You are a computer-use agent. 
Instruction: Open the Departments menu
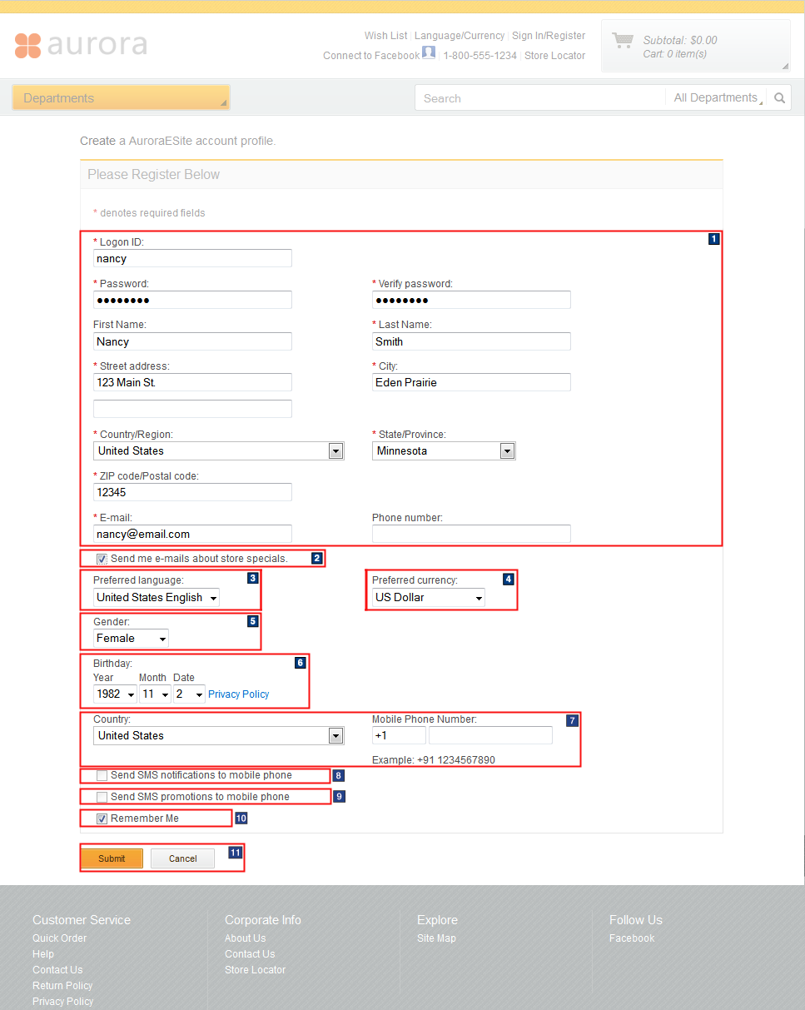[121, 97]
